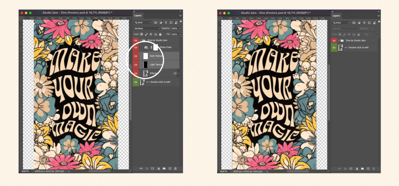Expand Zine by Studio 2am group, right panel
This screenshot has height=186, width=399.
339,41
